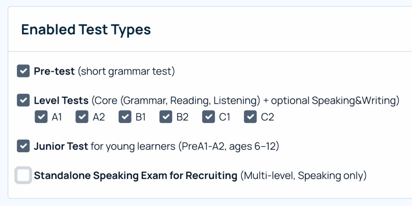This screenshot has width=412, height=206.
Task: Click the bold 'Pre-test' label text
Action: (x=54, y=71)
